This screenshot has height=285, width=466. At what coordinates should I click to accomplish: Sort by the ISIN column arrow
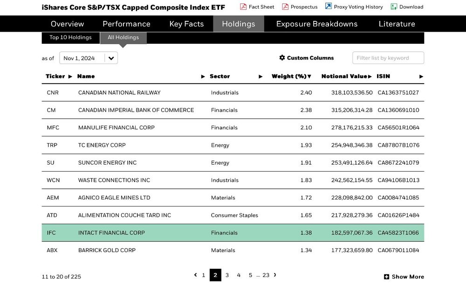coord(421,77)
